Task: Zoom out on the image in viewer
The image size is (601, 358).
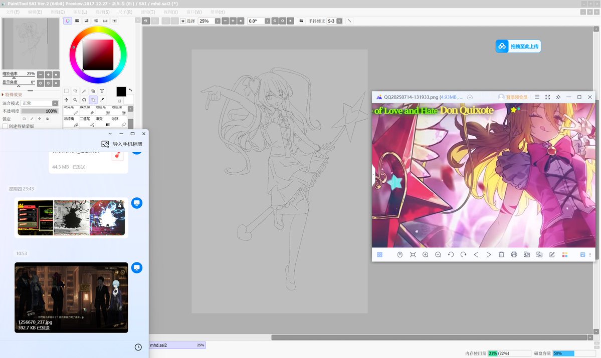Action: (438, 255)
